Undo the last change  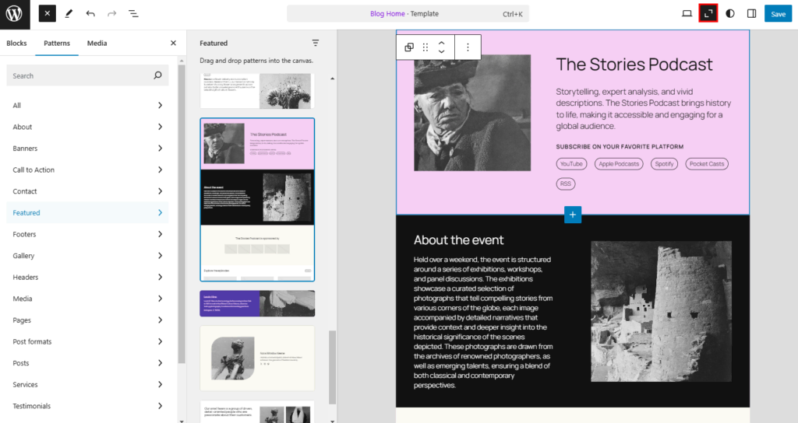point(90,14)
